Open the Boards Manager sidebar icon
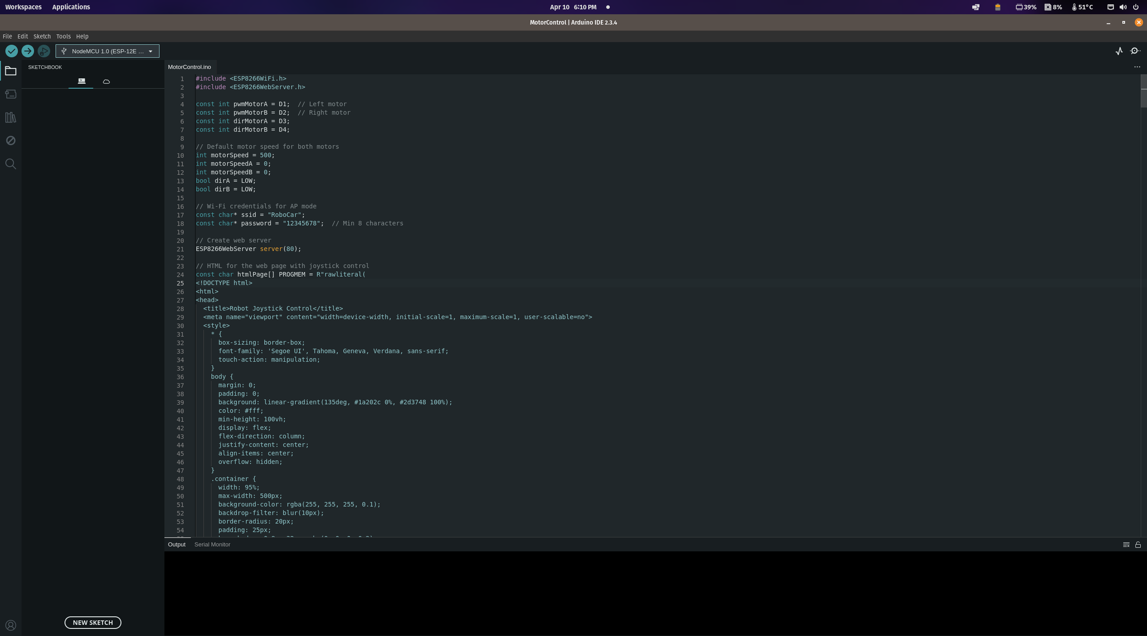Viewport: 1147px width, 636px height. tap(11, 94)
